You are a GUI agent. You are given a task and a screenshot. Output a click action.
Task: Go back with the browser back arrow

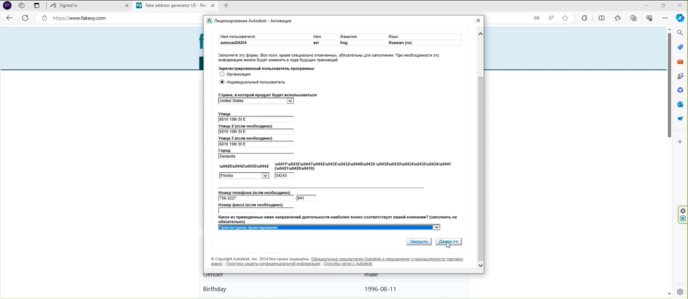click(x=9, y=18)
